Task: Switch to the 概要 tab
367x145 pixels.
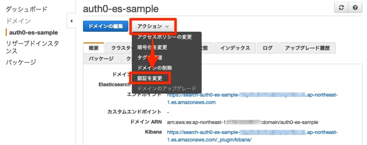Action: [x=94, y=48]
